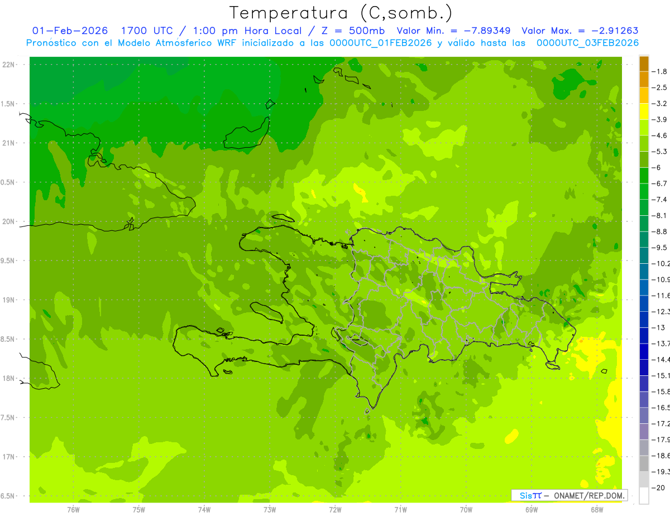Click the "-9.5" colorbar value

[x=659, y=248]
